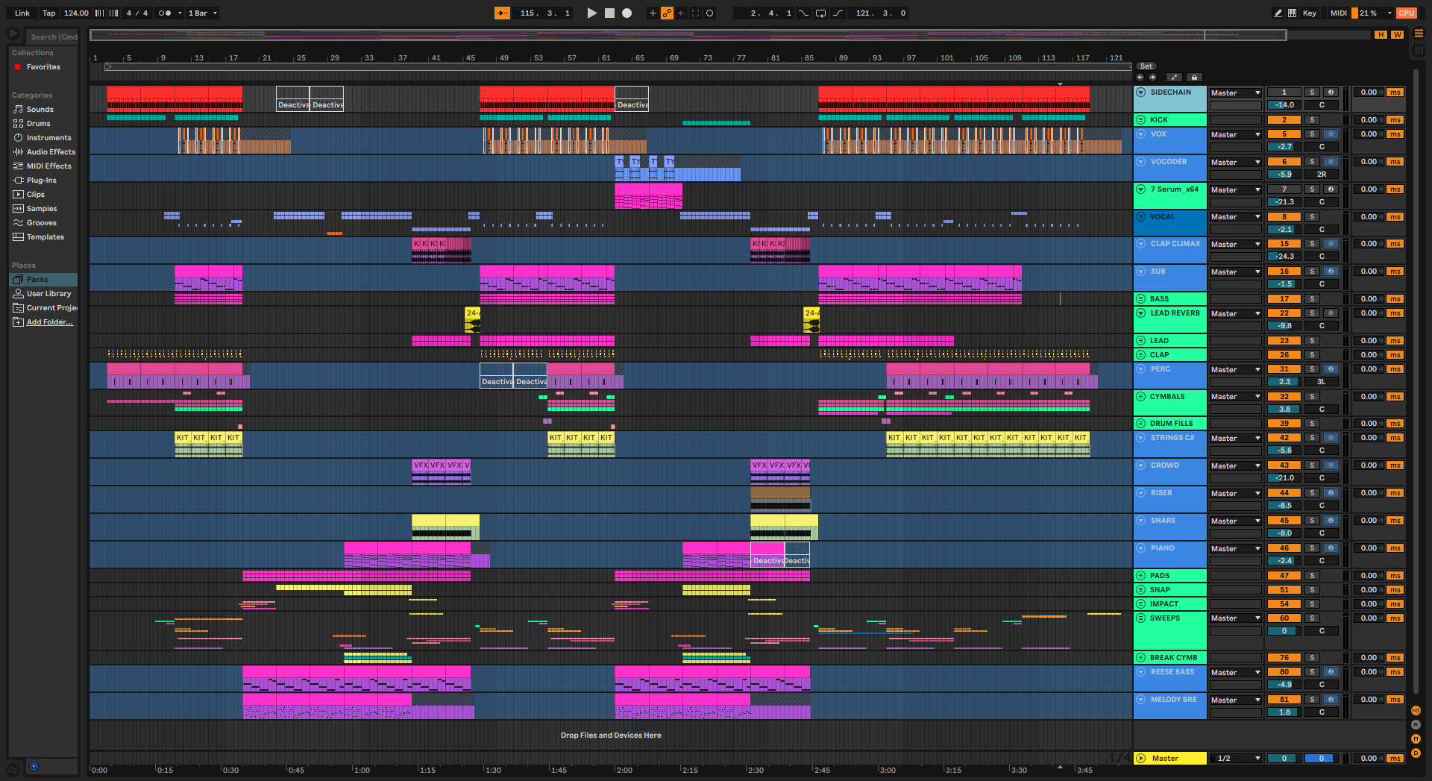The height and width of the screenshot is (781, 1432).
Task: Toggle the Follow playback button
Action: pos(503,13)
